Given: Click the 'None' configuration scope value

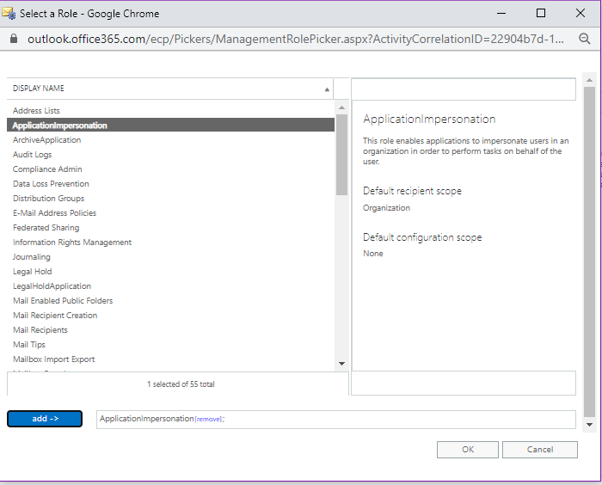Looking at the screenshot, I should click(x=372, y=254).
